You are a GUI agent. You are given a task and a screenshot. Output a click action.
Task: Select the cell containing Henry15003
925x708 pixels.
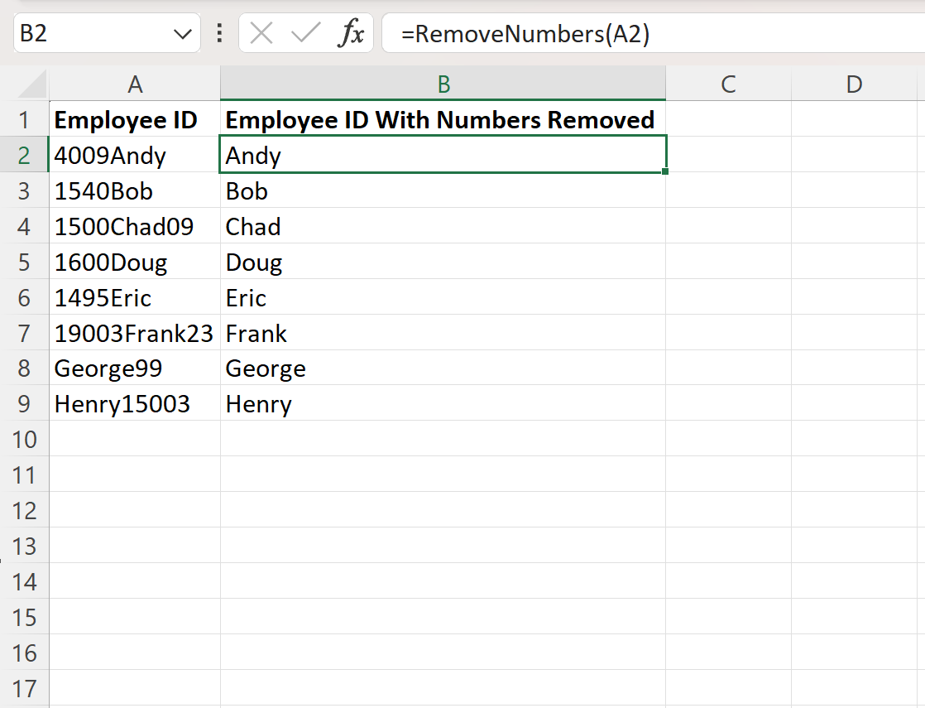[x=134, y=404]
